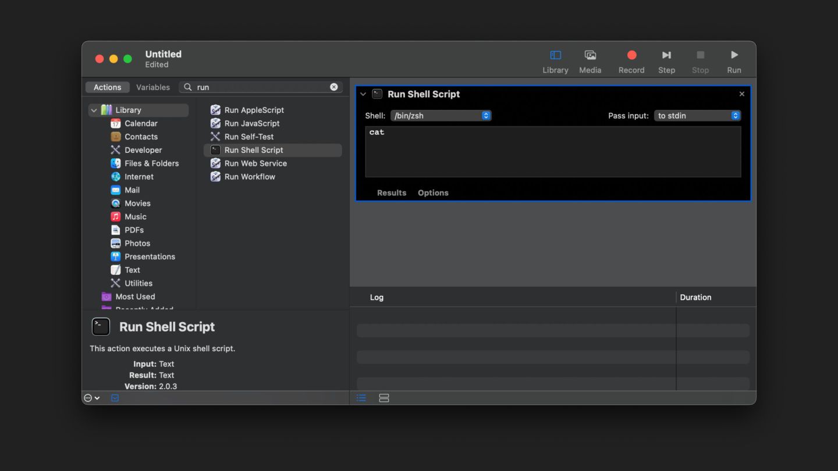Collapse the Library tree disclosure arrow
The height and width of the screenshot is (471, 838).
(94, 110)
